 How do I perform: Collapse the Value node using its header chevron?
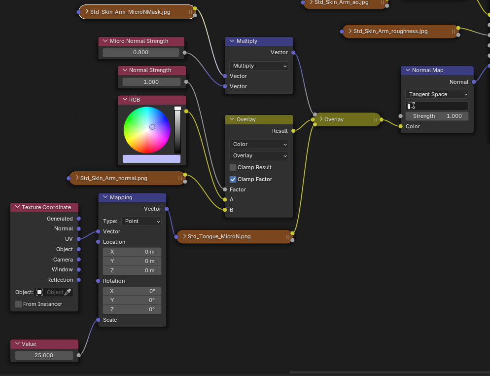(x=17, y=344)
